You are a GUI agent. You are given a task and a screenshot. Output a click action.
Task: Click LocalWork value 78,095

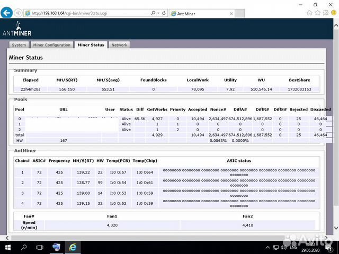point(198,89)
